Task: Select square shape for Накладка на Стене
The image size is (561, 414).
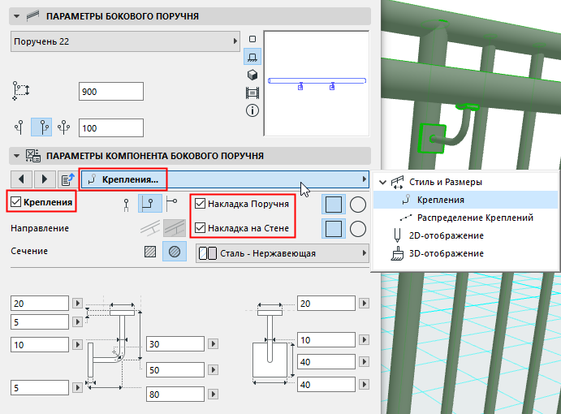Action: (334, 229)
